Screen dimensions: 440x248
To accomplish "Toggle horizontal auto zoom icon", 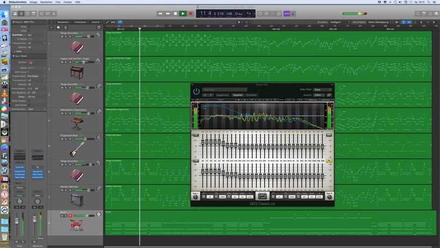I will tap(409, 22).
